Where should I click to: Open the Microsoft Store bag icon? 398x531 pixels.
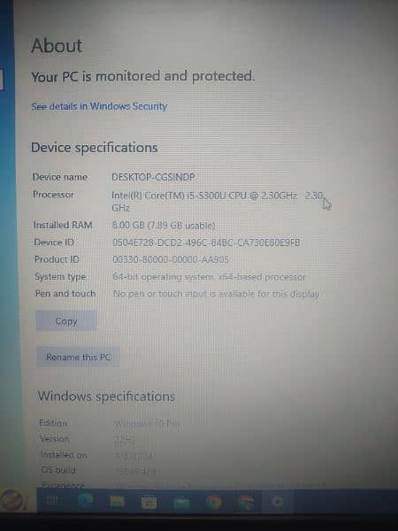tap(181, 503)
